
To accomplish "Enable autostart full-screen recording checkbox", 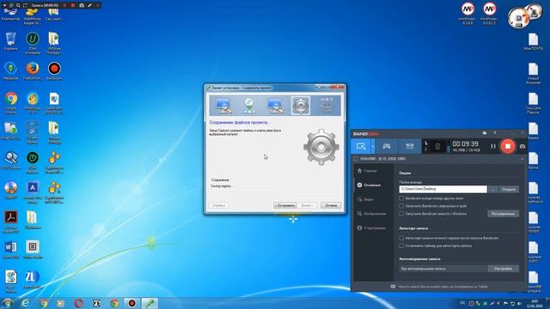I will pos(401,238).
